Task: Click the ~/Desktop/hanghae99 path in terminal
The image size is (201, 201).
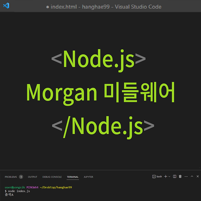Action: [56, 187]
